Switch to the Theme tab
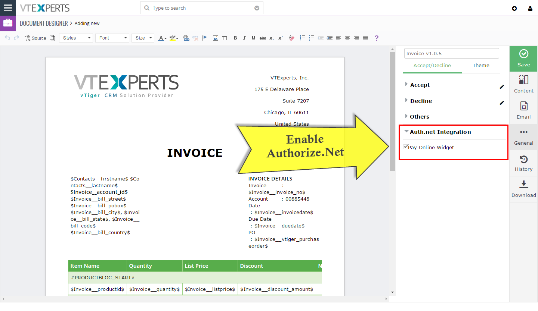Viewport: 538px width, 311px height. pos(481,65)
